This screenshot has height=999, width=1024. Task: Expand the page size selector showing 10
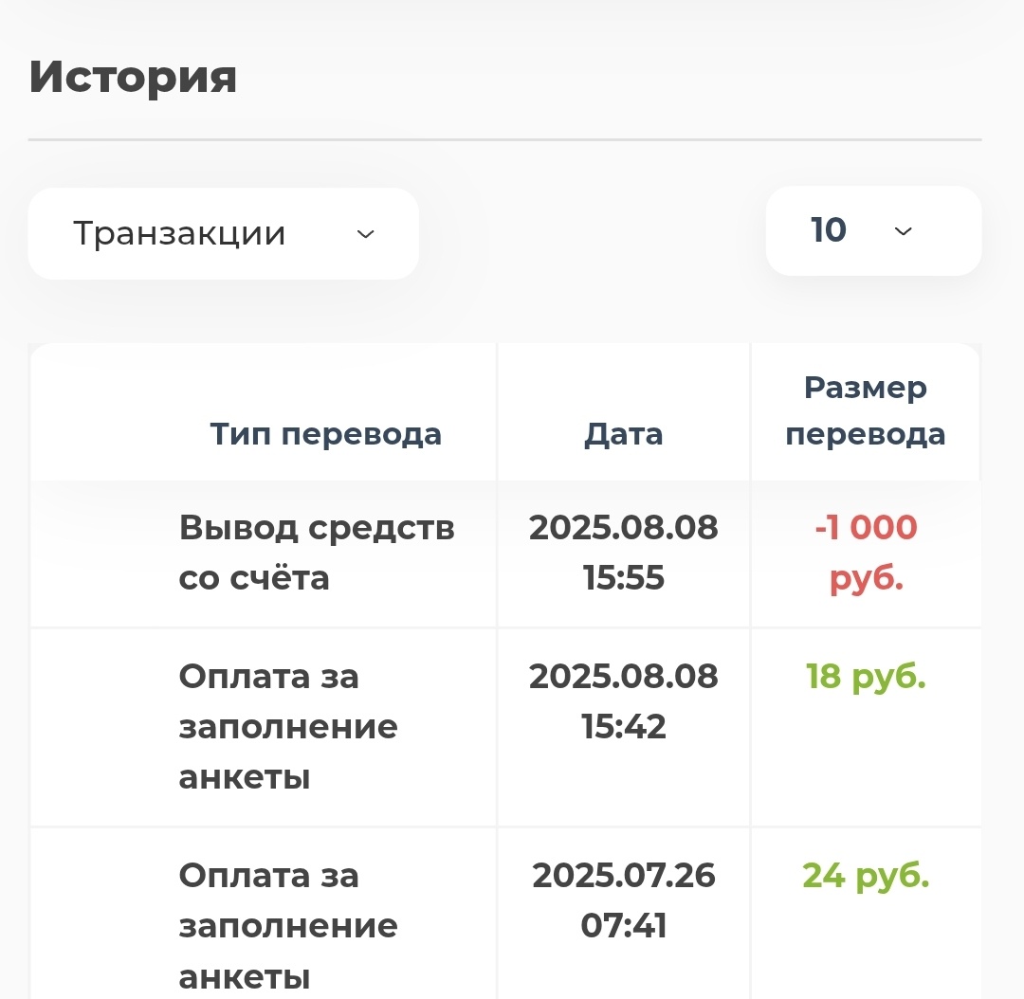872,230
